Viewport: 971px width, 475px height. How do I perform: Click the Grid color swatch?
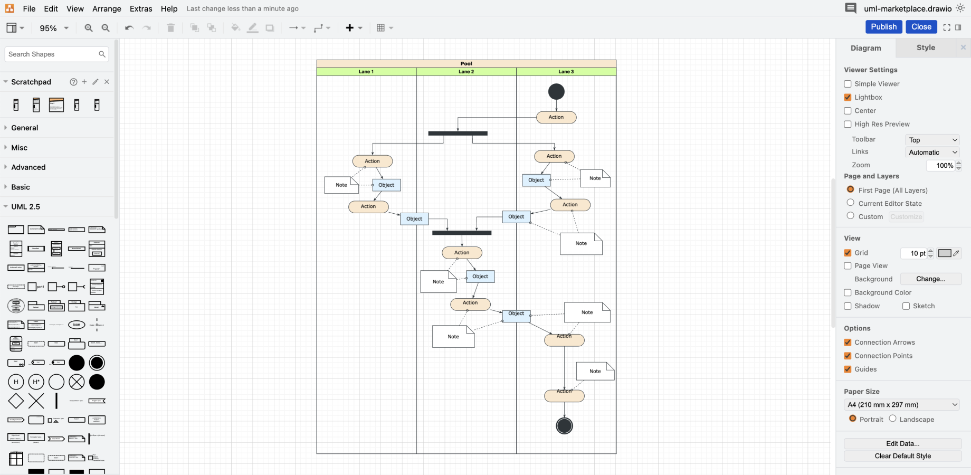coord(945,253)
